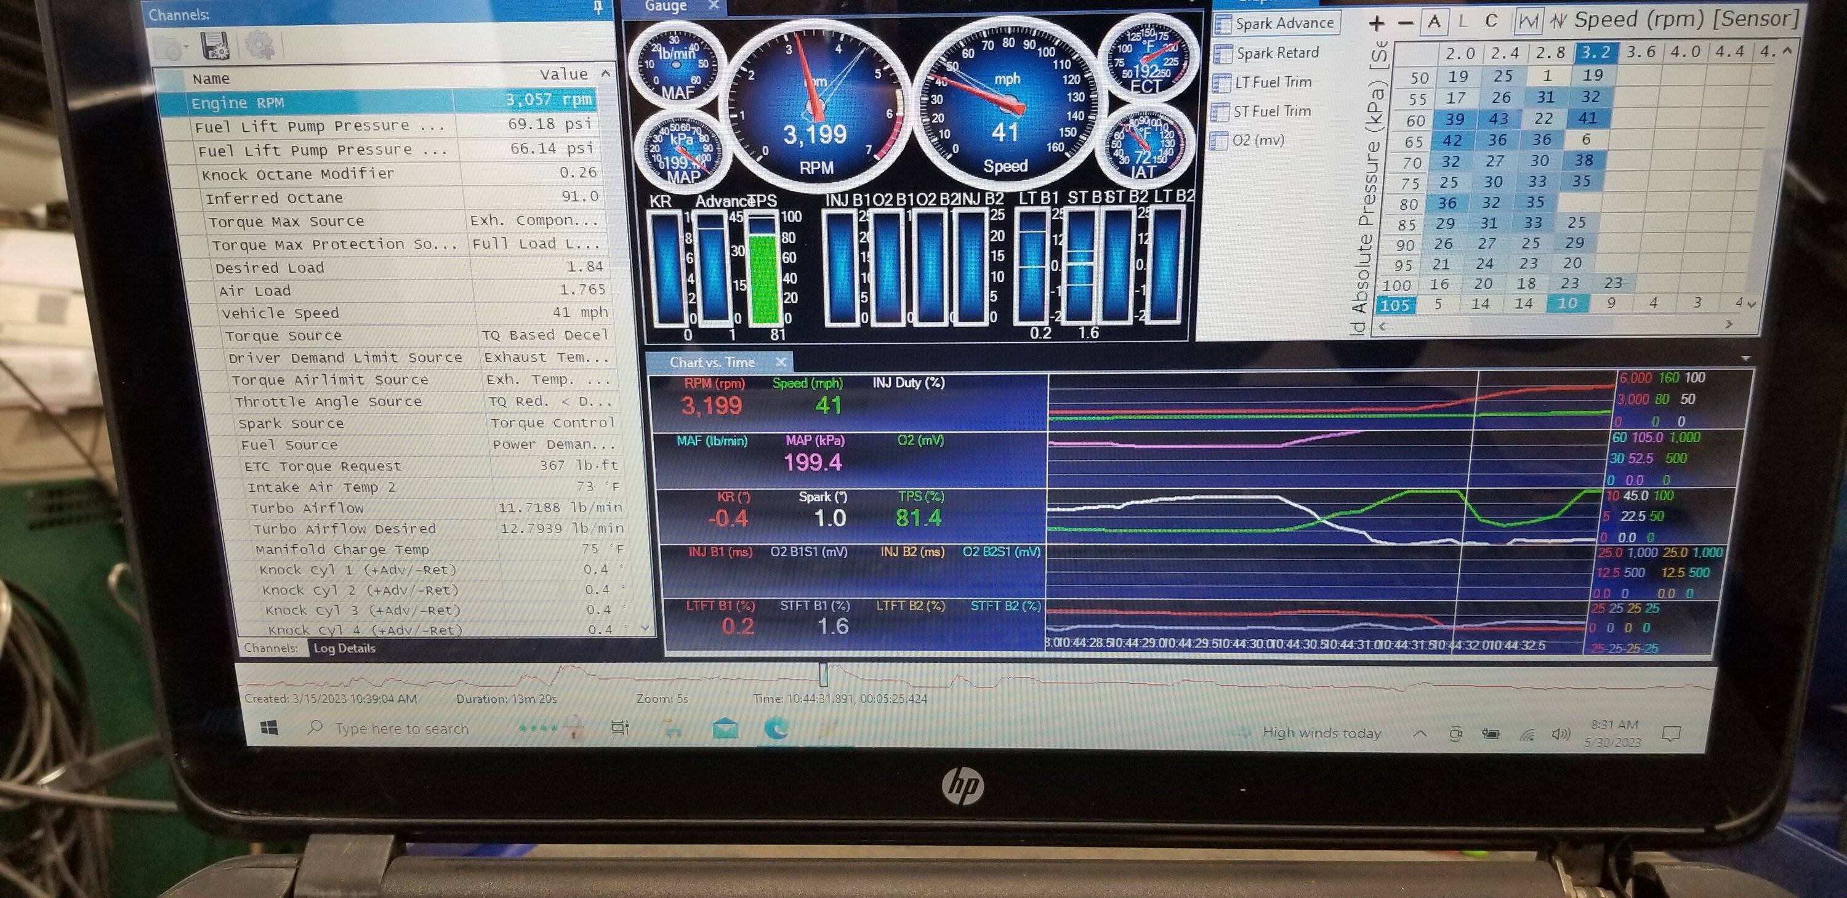Toggle the graph line view icon

pyautogui.click(x=1528, y=21)
